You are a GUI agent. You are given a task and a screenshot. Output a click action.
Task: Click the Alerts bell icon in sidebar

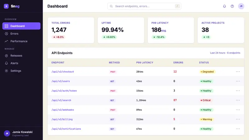click(x=6, y=63)
